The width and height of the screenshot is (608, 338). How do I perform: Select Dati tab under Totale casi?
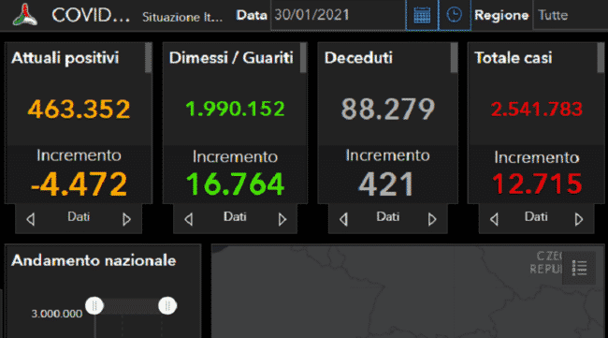536,216
